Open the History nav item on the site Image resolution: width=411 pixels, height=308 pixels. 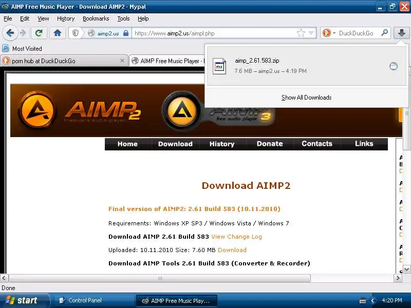click(222, 144)
